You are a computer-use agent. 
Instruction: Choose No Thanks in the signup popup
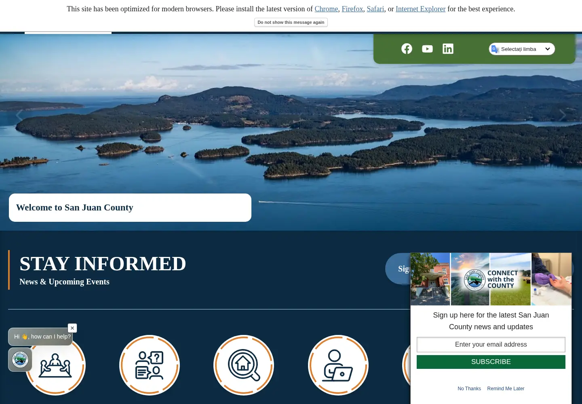click(469, 389)
